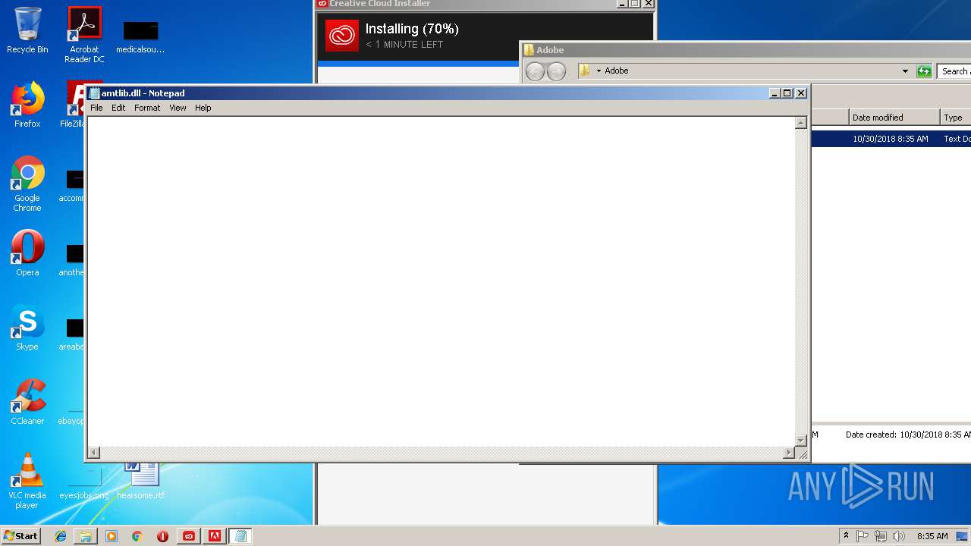
Task: Click the refresh button in Adobe explorer
Action: 924,71
